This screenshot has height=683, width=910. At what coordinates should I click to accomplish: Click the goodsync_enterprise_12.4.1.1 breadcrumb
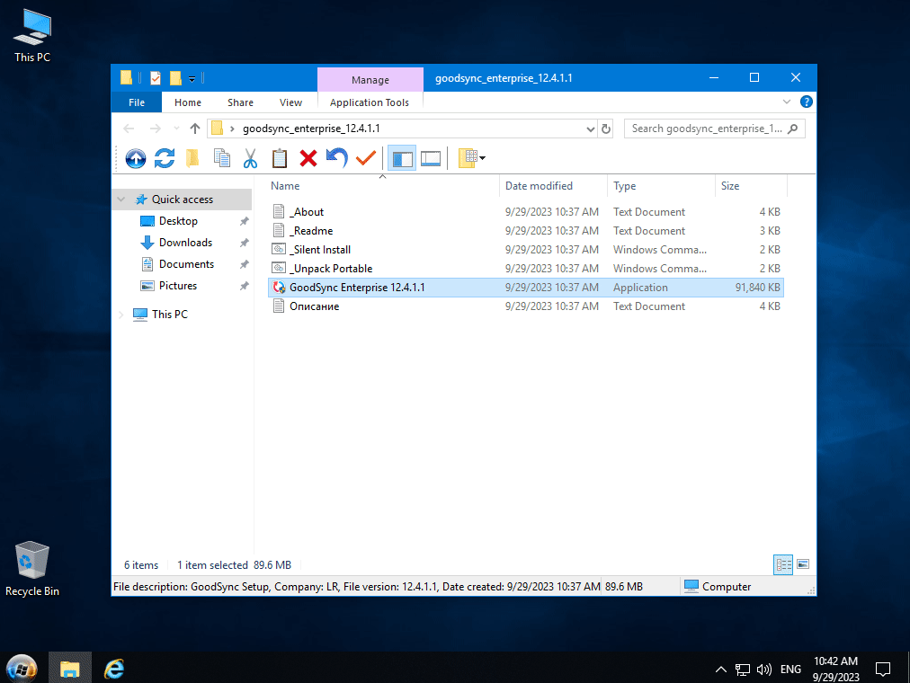[x=311, y=129]
